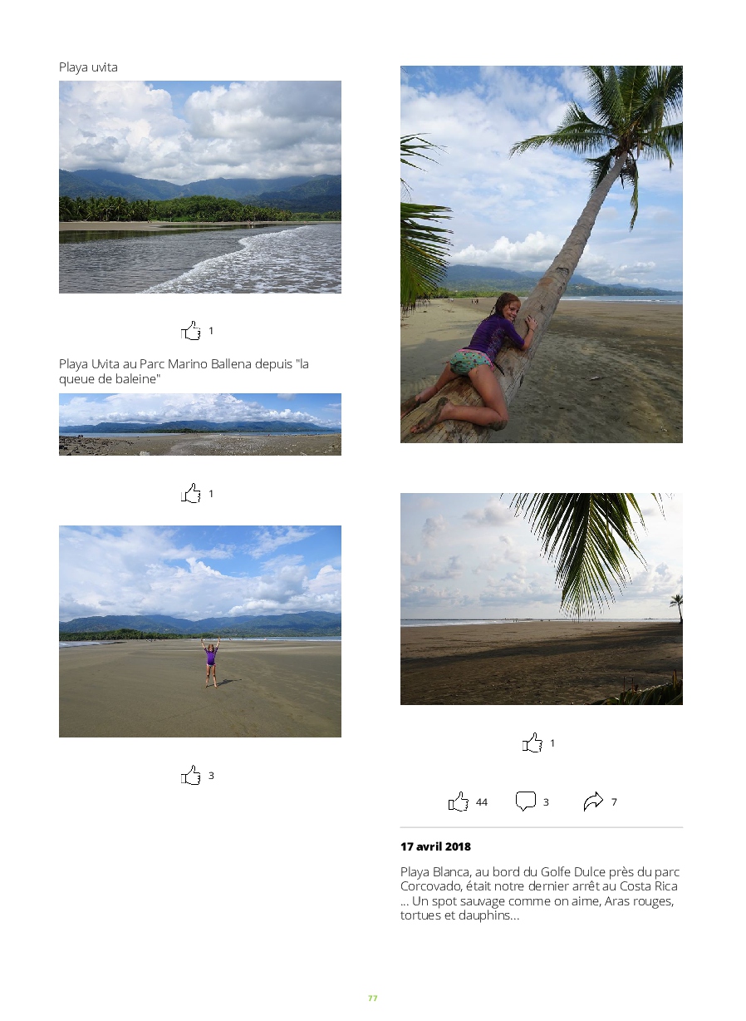
Task: Open the dark sand beach palm frond photo
Action: tap(542, 599)
